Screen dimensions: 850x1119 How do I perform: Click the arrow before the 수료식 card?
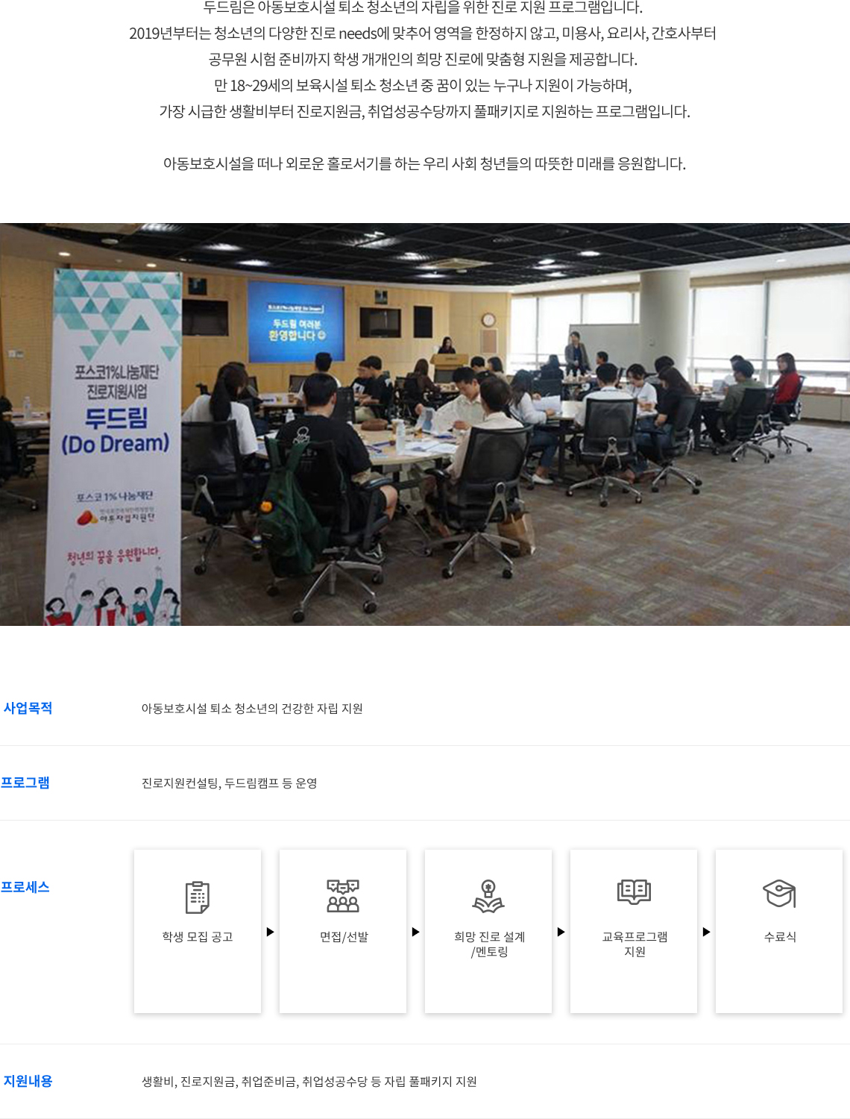click(706, 932)
